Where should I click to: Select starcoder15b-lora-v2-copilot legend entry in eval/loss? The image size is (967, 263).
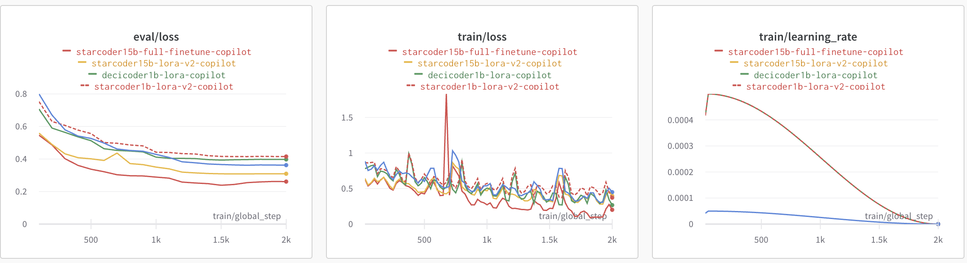point(163,63)
